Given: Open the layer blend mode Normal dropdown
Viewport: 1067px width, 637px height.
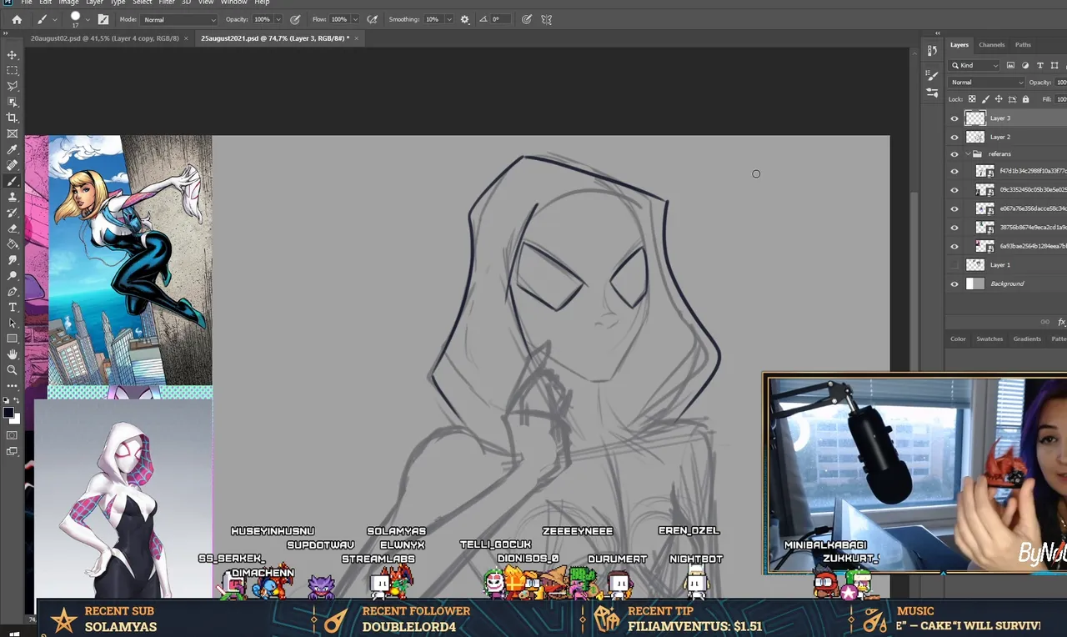Looking at the screenshot, I should coord(987,83).
